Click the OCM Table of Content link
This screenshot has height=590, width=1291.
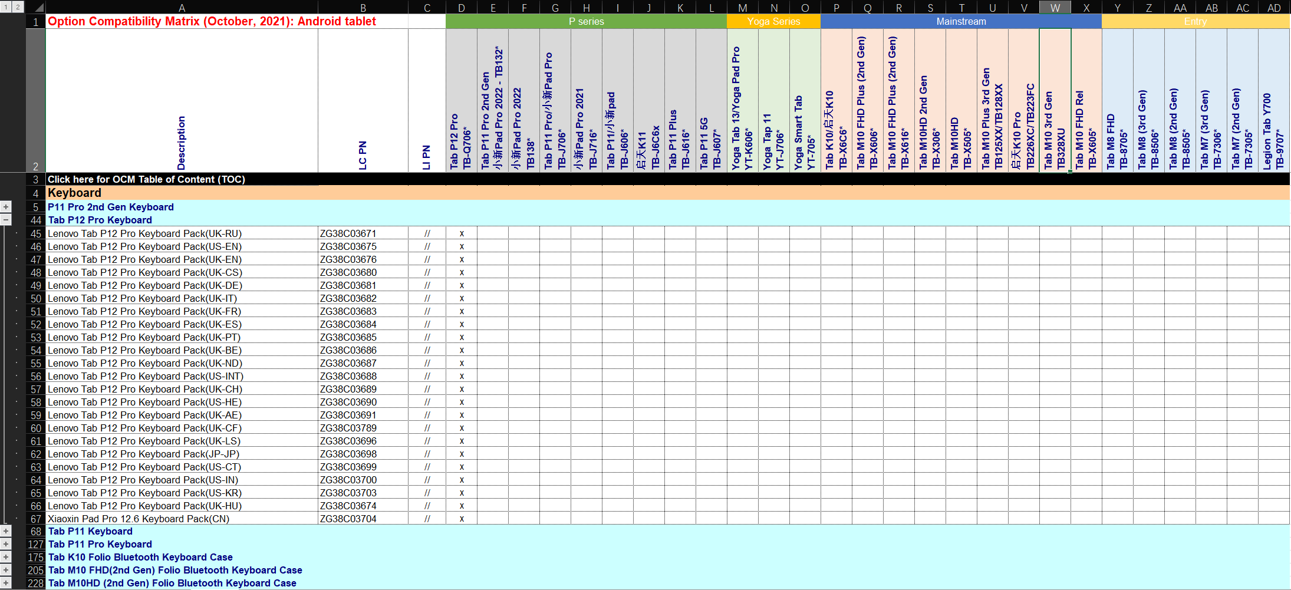point(146,179)
